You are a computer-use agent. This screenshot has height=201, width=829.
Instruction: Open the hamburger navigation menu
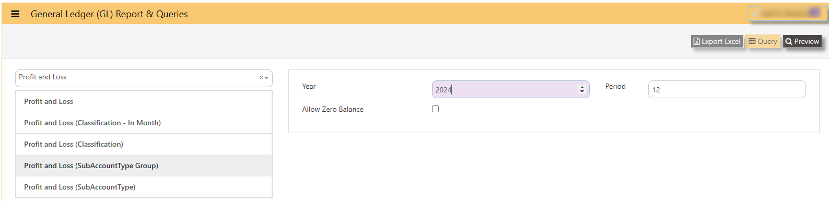point(15,14)
